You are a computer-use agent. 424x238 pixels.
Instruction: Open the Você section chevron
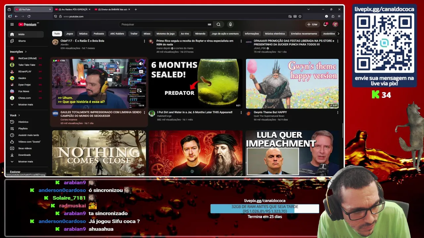pos(19,115)
